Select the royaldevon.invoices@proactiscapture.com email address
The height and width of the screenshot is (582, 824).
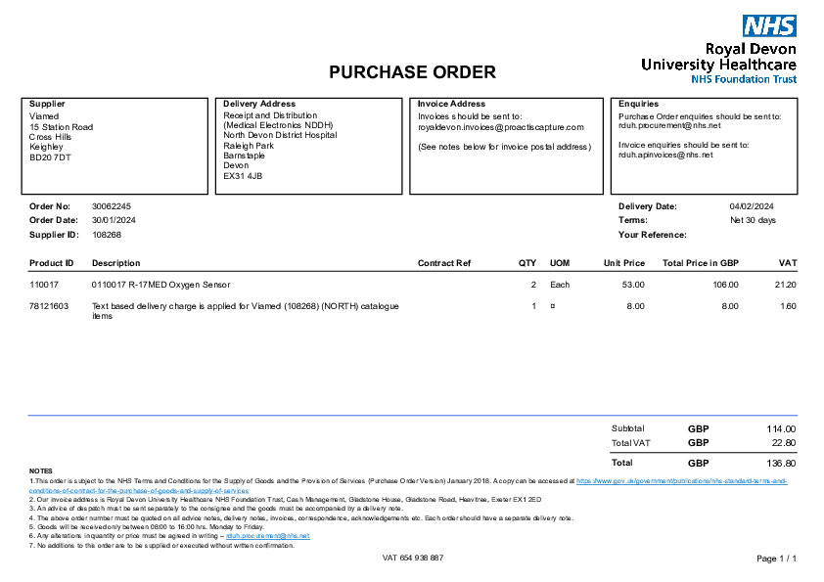pos(500,127)
